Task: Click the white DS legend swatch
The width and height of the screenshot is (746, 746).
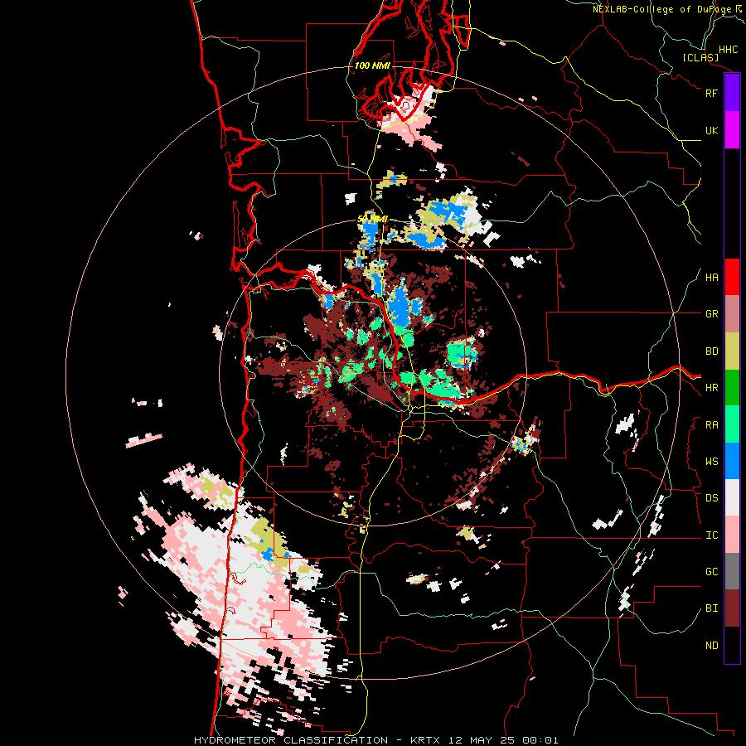Action: [732, 497]
